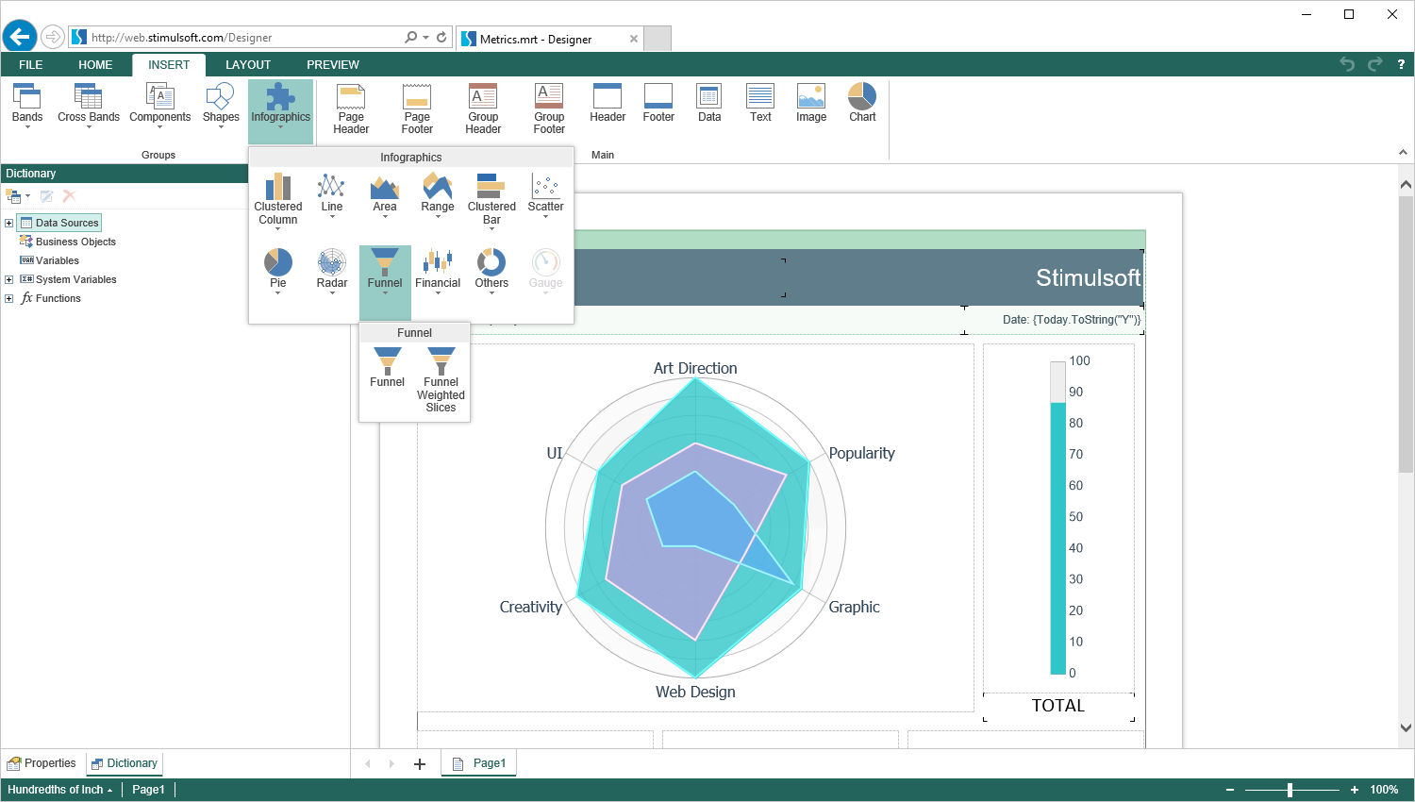Click the zoom slider handle
The image size is (1415, 802).
coord(1290,790)
